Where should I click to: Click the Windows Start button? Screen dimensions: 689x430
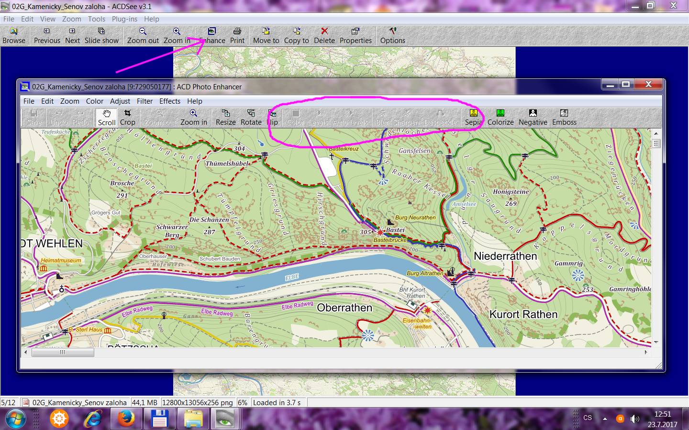[16, 419]
